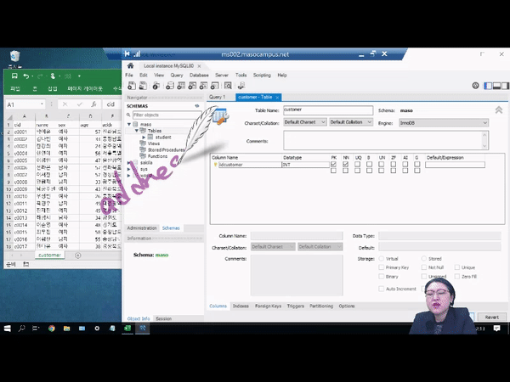Viewport: 510px width, 382px height.
Task: Switch to the Indexes tab
Action: click(241, 306)
